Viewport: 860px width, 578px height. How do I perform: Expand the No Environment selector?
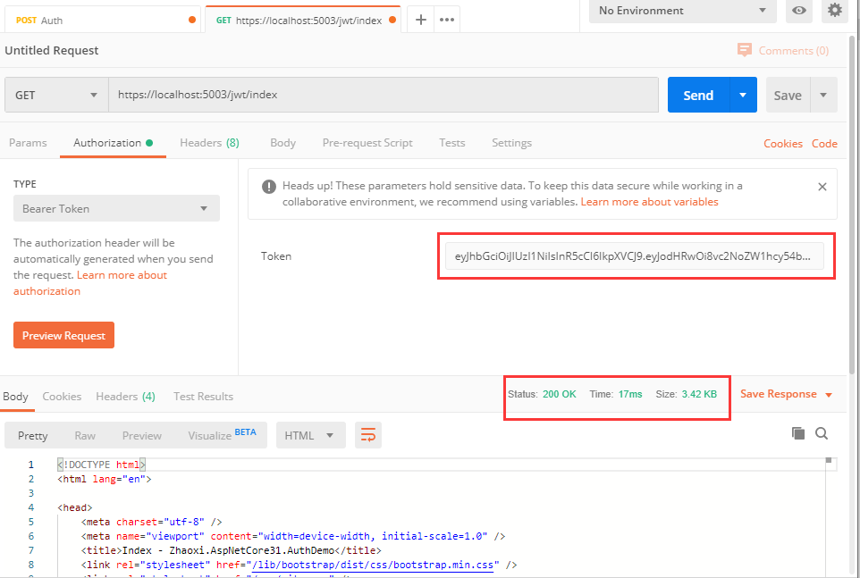coord(682,11)
